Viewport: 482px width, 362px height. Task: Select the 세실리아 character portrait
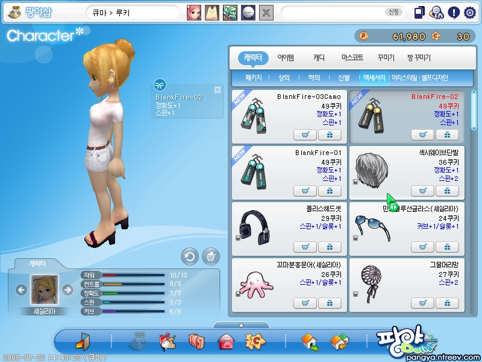click(x=45, y=290)
